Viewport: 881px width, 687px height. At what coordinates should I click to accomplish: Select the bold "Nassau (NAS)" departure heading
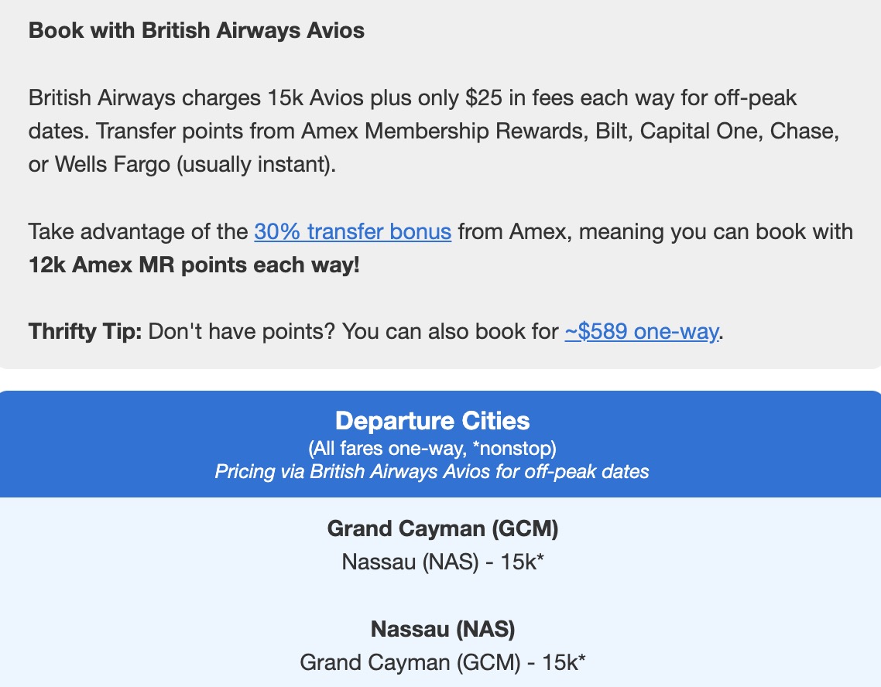pos(443,629)
